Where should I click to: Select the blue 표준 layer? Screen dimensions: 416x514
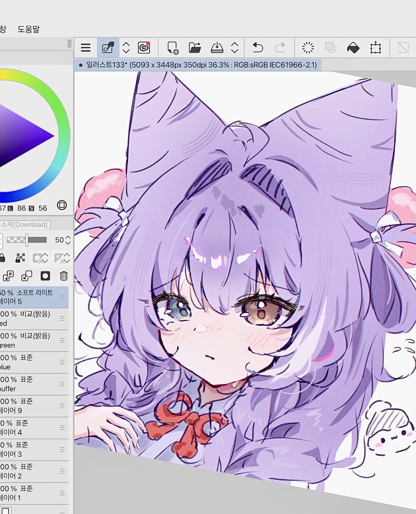(x=34, y=362)
